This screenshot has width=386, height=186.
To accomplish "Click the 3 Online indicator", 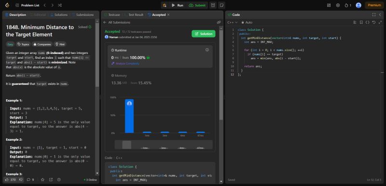I will 90,180.
